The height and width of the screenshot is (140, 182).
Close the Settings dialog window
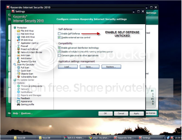[143, 11]
